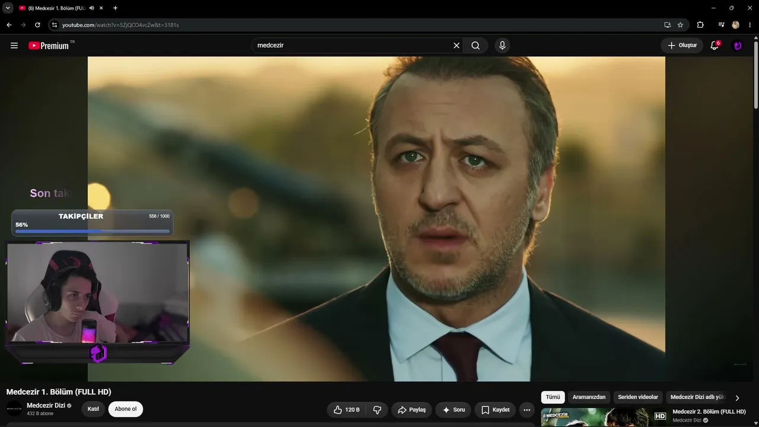Image resolution: width=759 pixels, height=427 pixels.
Task: Open the YouTube guide hamburger menu
Action: pos(14,46)
